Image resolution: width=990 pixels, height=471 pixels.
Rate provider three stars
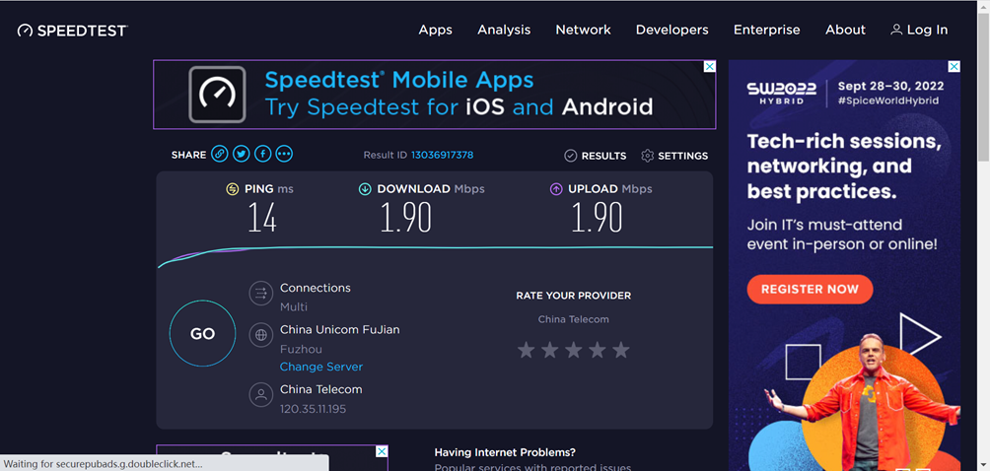[573, 350]
